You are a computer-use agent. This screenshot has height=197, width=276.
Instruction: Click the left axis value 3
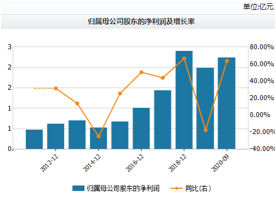click(x=10, y=47)
